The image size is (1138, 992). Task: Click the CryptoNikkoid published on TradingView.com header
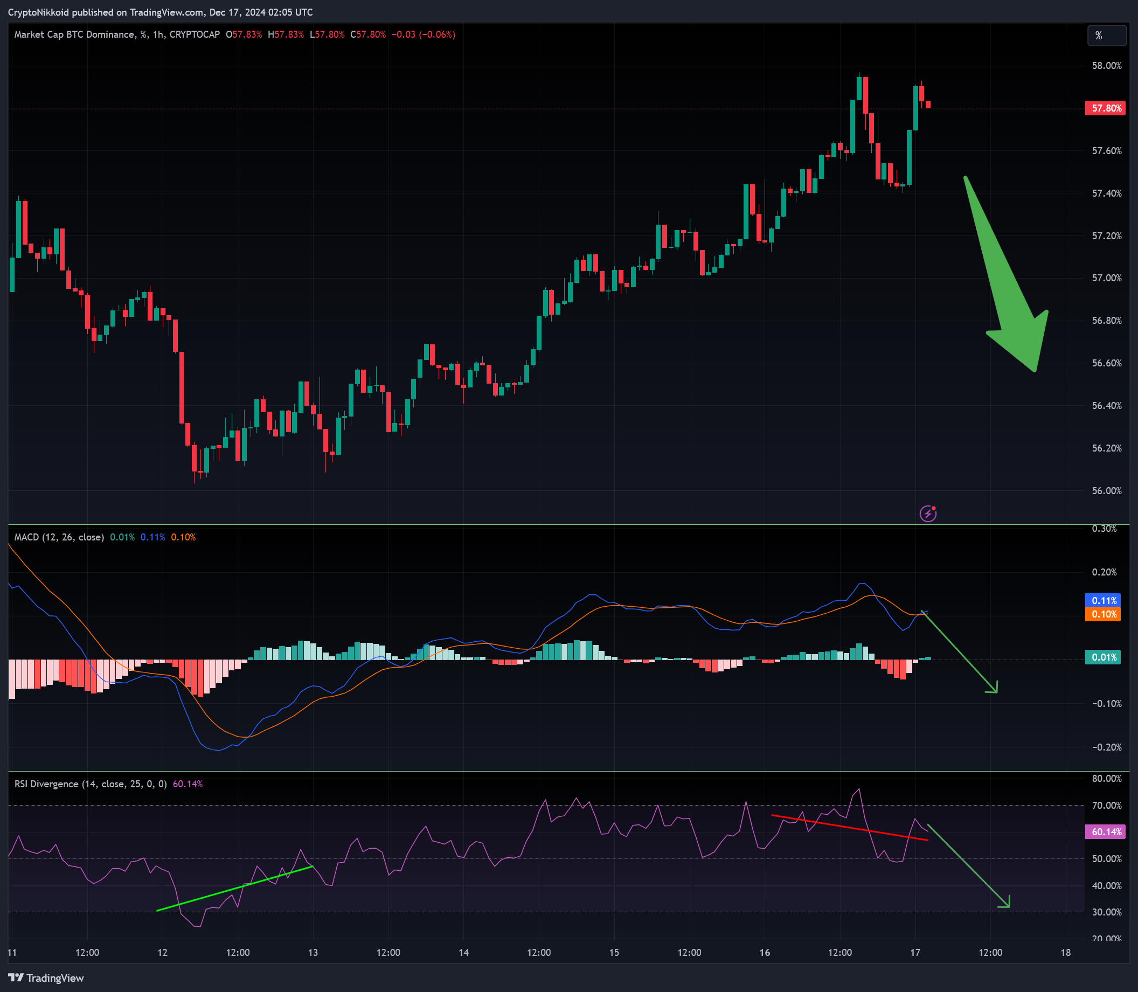pos(161,12)
